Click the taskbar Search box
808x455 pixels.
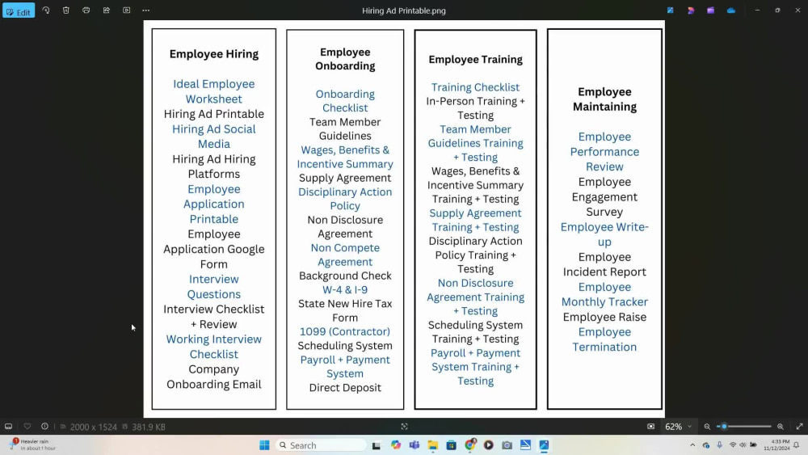tap(321, 445)
